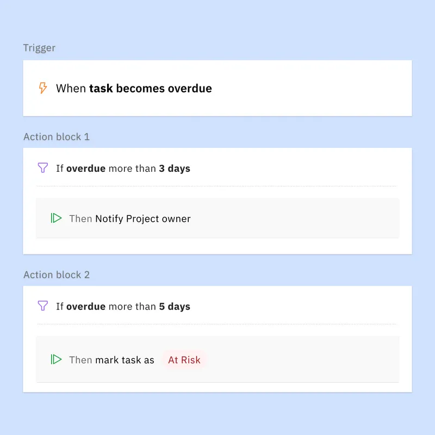This screenshot has height=435, width=435.
Task: Select the "task becomes overdue" trigger text
Action: [151, 88]
